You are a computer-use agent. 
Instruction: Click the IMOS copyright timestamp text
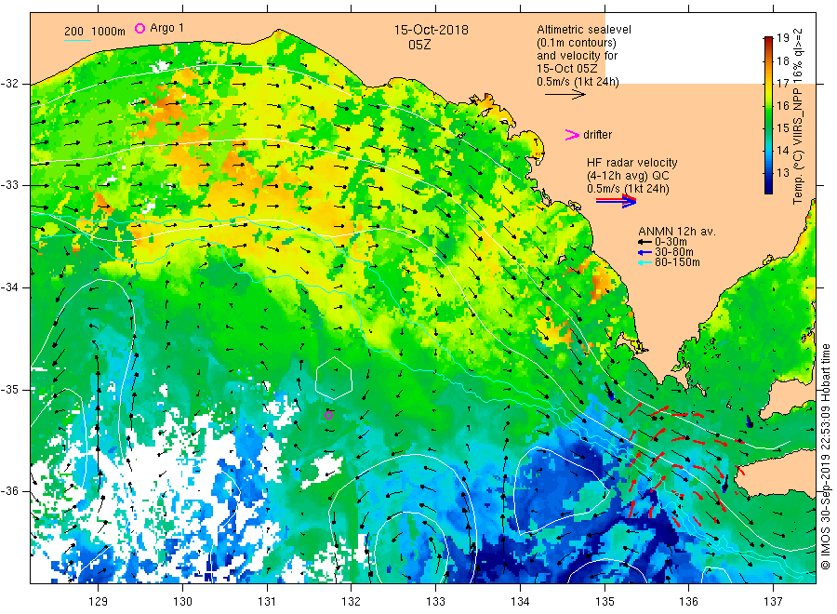[825, 457]
